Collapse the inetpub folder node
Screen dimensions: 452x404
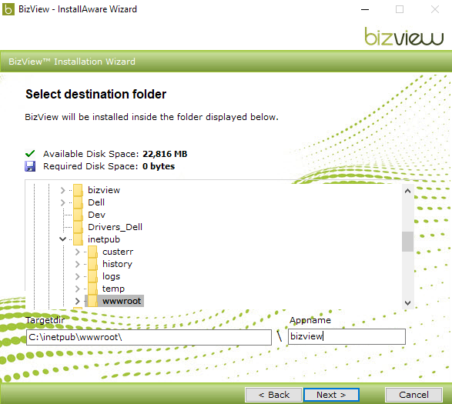tap(63, 239)
